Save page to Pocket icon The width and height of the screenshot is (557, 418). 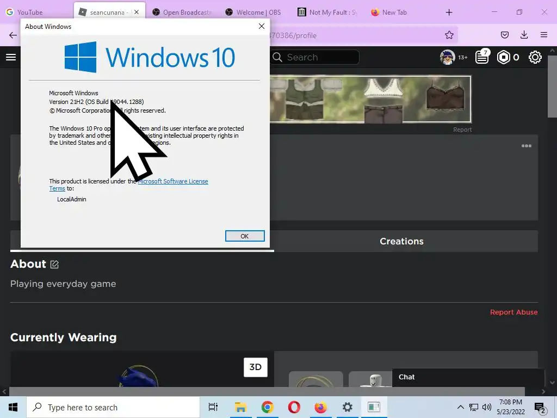point(504,35)
